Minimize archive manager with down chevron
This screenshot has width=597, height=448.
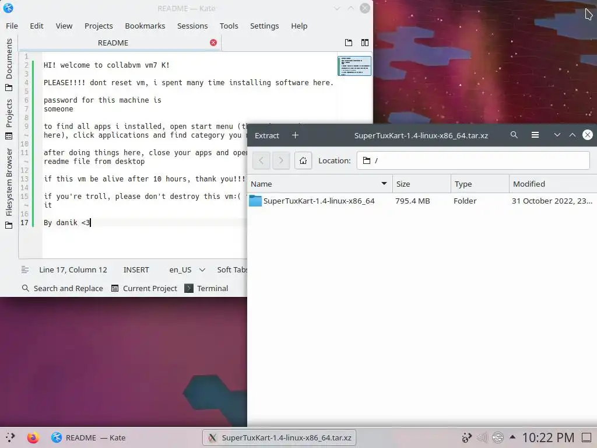(557, 135)
